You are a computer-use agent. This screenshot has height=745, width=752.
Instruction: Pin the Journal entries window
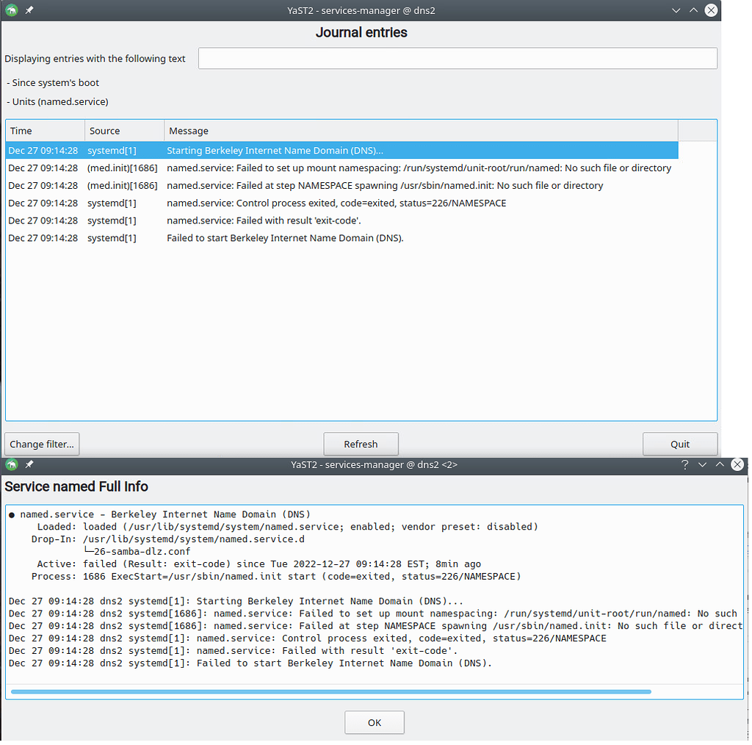29,10
